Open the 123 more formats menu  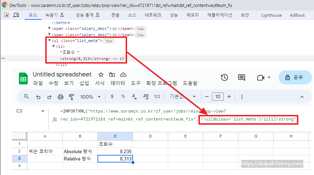pyautogui.click(x=157, y=97)
